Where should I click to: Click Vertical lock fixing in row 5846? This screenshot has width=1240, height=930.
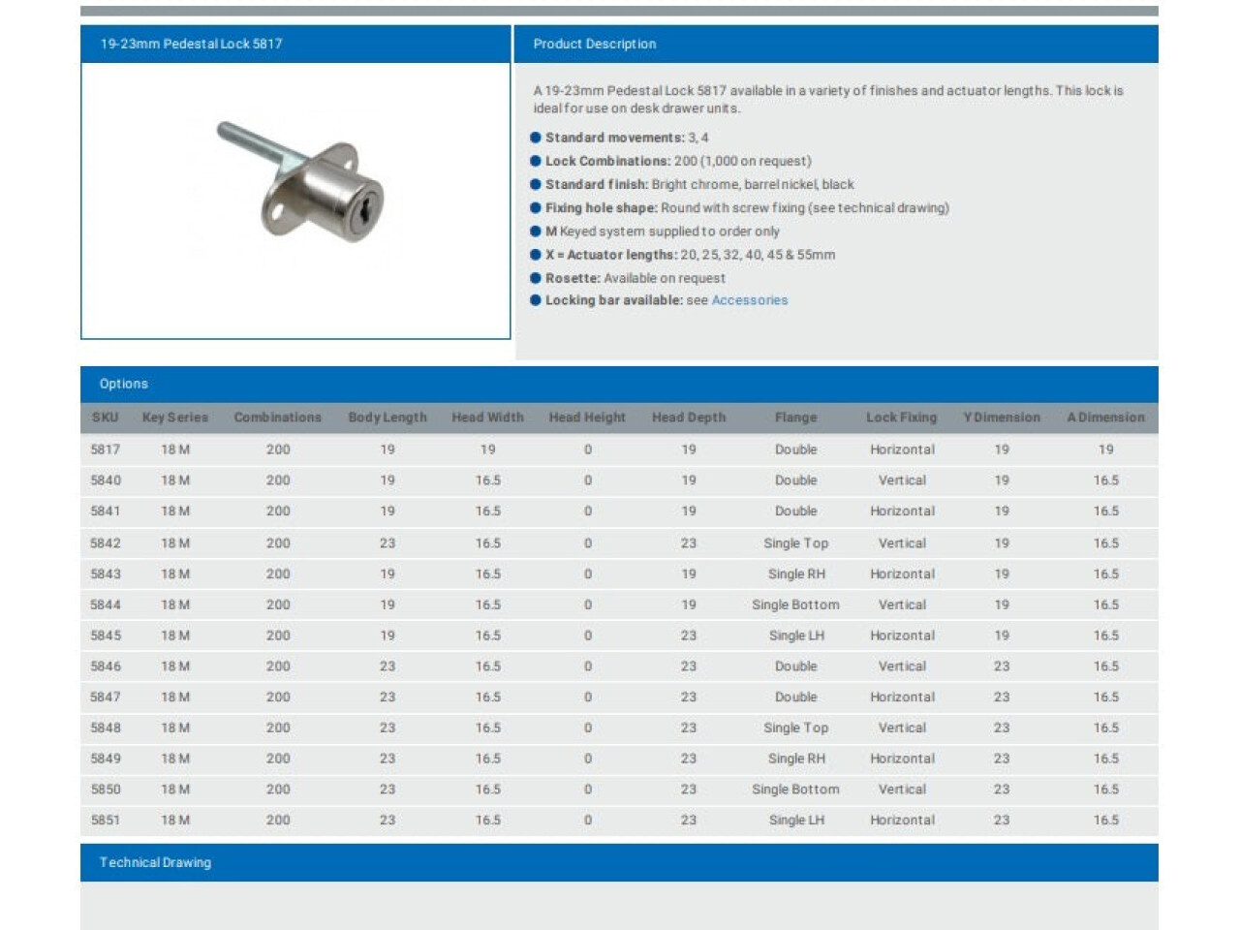[x=902, y=666]
